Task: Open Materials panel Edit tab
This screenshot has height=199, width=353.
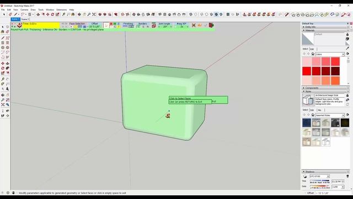Action: pos(312,49)
